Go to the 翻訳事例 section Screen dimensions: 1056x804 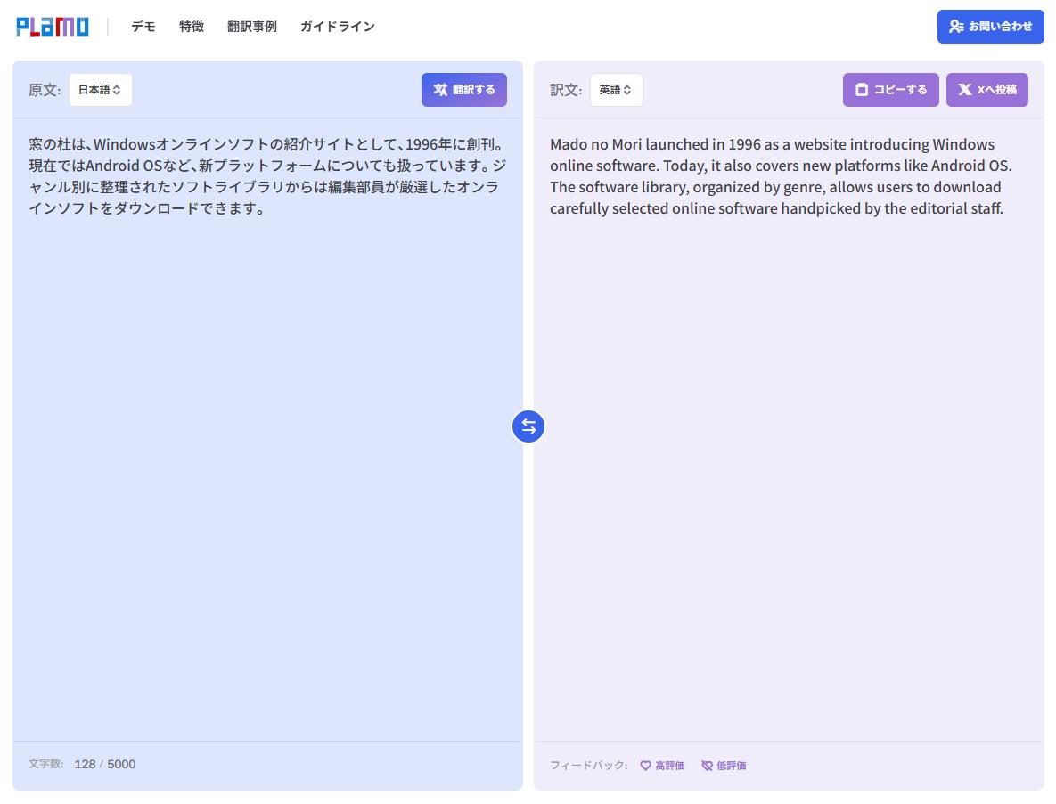[x=252, y=27]
